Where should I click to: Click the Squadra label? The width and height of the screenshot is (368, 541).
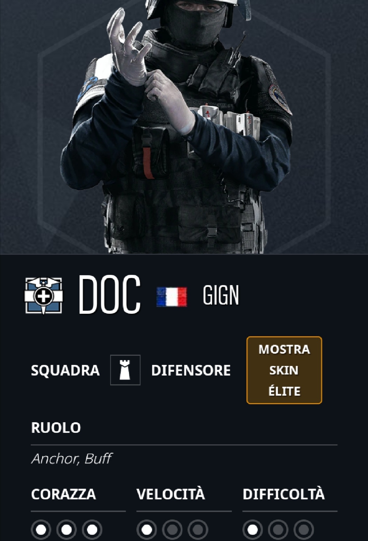click(65, 370)
